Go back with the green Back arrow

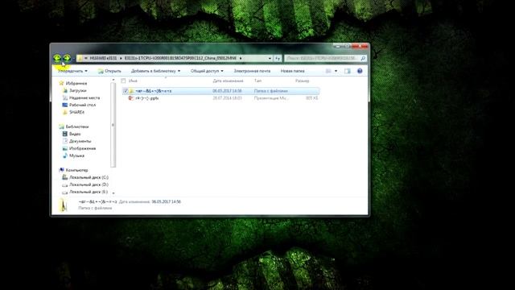click(x=57, y=58)
